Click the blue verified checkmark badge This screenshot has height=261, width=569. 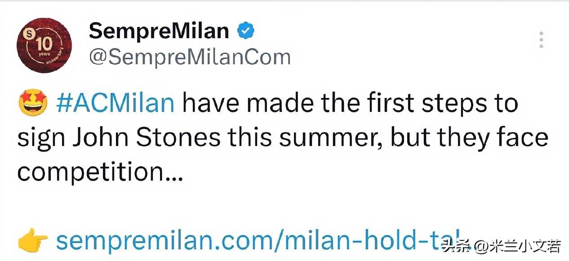(246, 31)
